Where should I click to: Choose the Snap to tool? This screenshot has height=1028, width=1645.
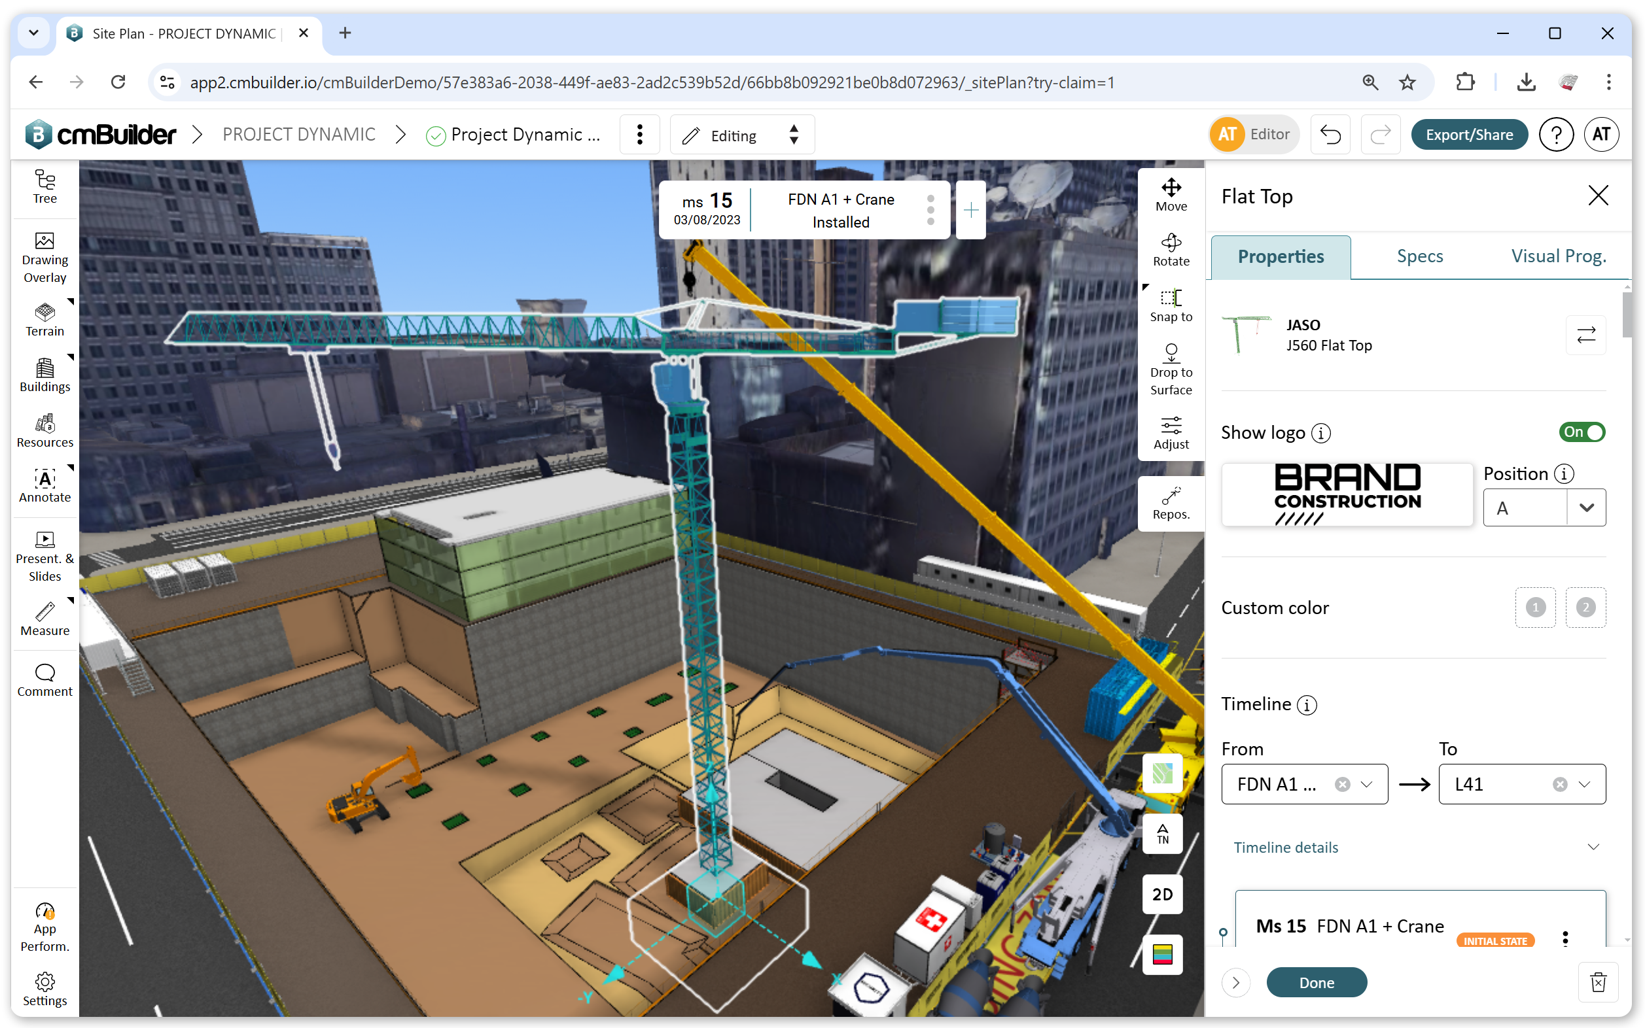(x=1171, y=305)
